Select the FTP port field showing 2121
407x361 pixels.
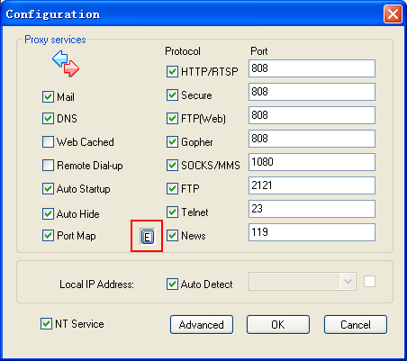[312, 185]
